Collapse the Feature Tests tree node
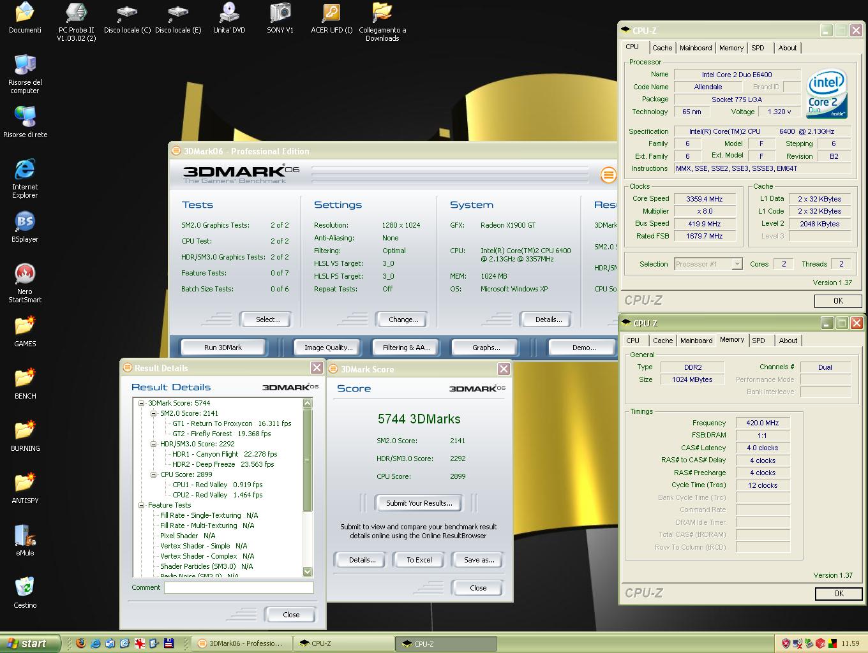The image size is (868, 653). (x=142, y=505)
